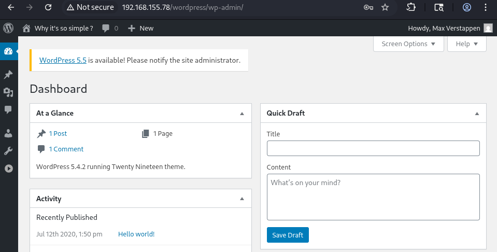Screen dimensions: 497x252
Task: Visit site via house icon
Action: click(x=26, y=28)
